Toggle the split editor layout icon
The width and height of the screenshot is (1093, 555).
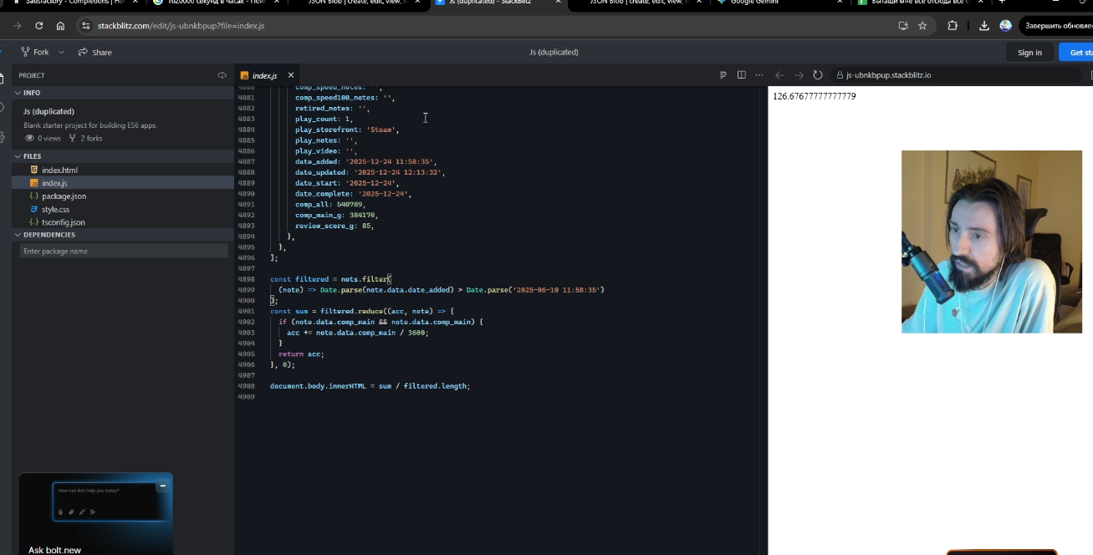pos(741,75)
